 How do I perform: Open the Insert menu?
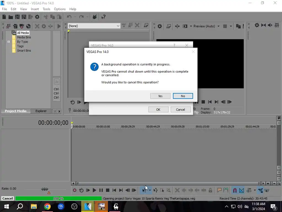pyautogui.click(x=35, y=9)
